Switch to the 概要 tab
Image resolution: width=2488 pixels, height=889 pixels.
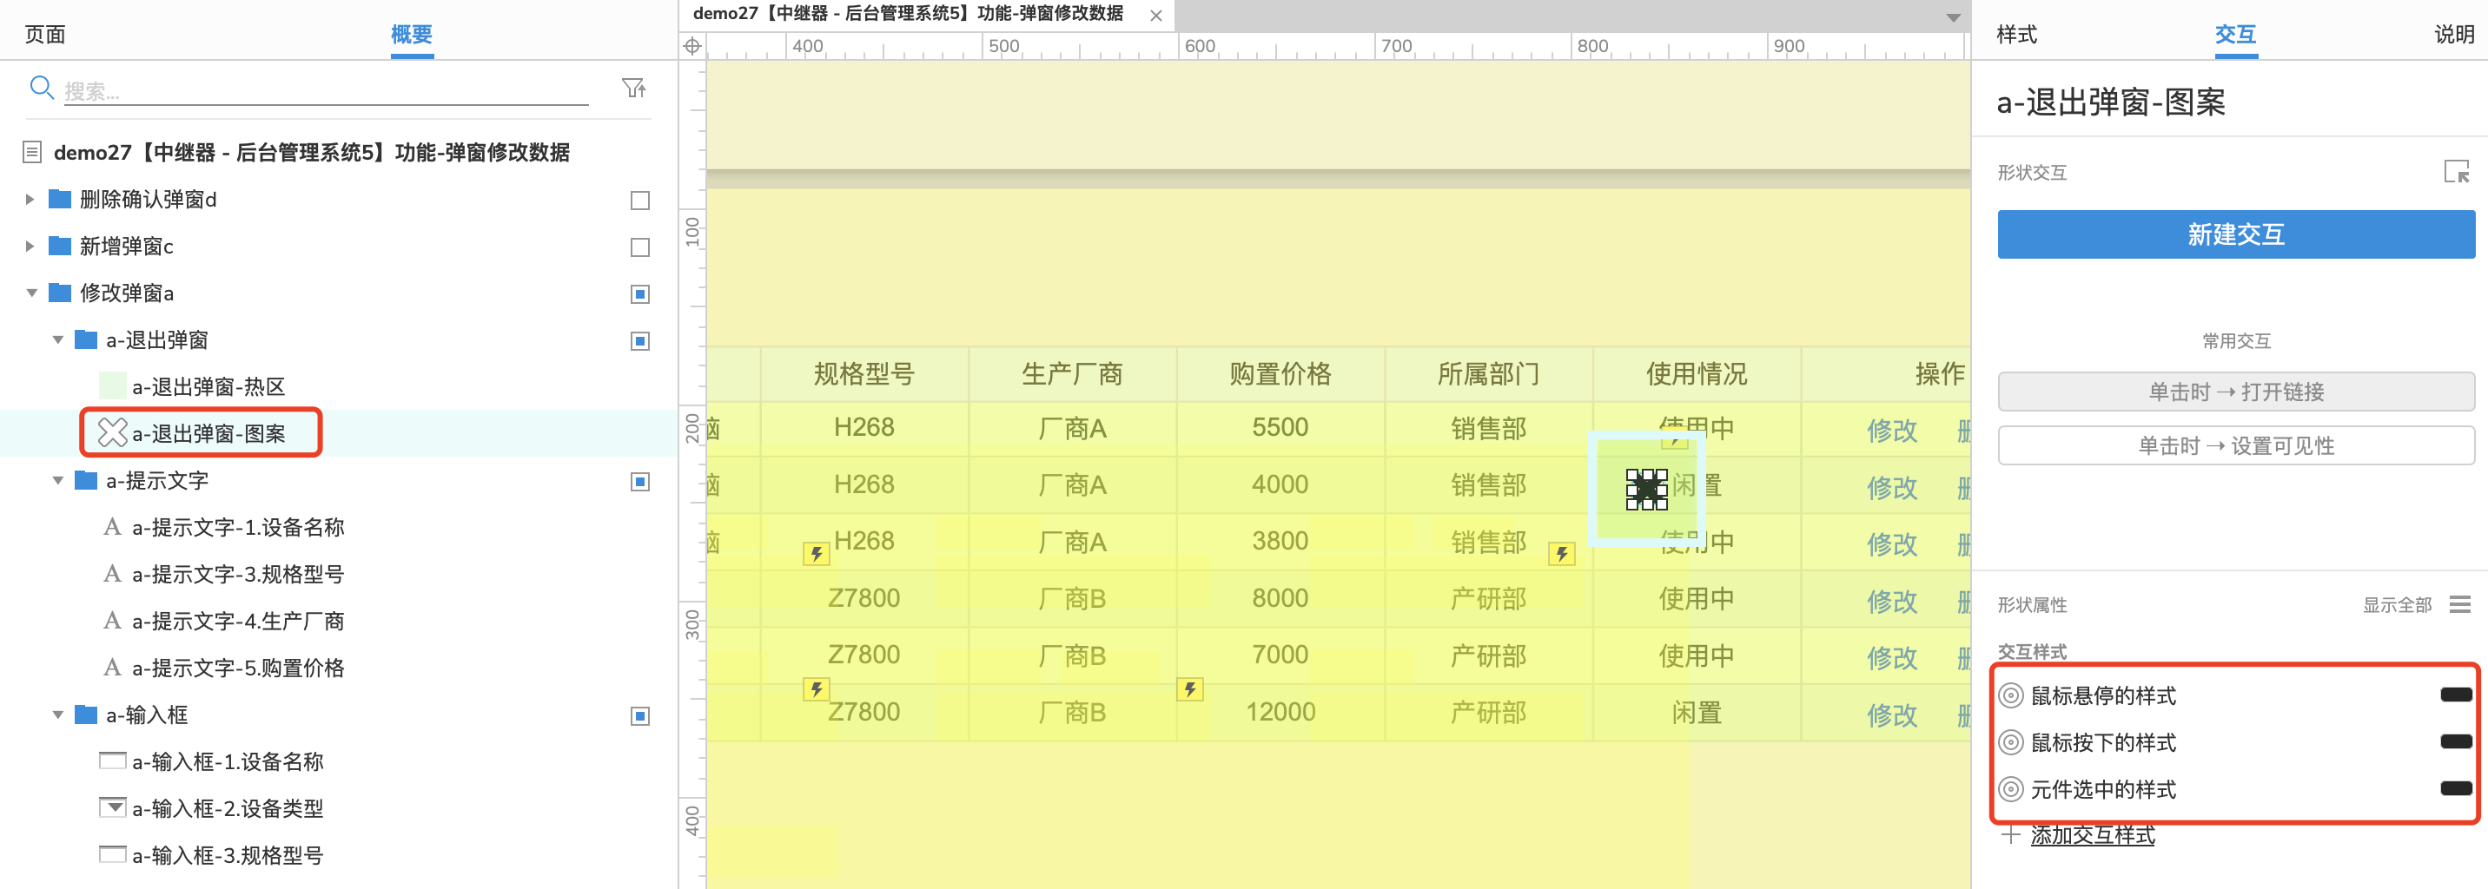412,35
